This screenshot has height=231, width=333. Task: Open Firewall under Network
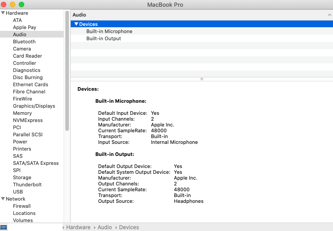pos(21,206)
